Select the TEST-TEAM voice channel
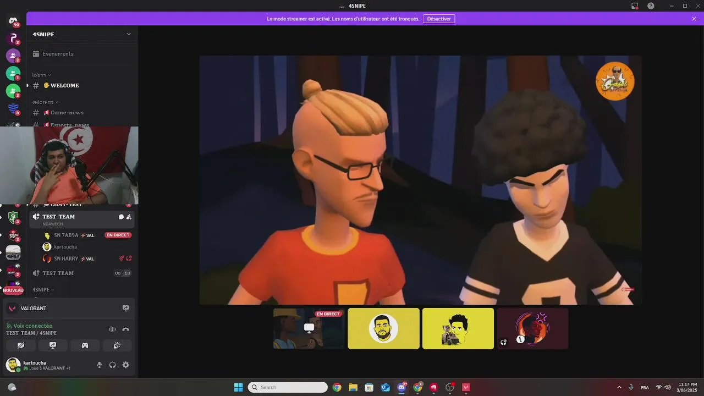This screenshot has height=396, width=704. pyautogui.click(x=82, y=219)
